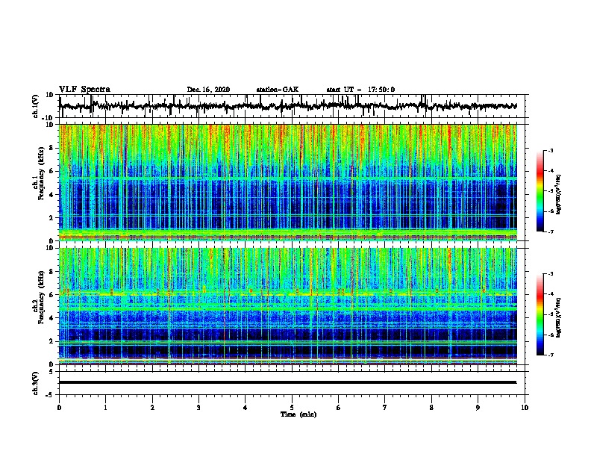Image resolution: width=591 pixels, height=457 pixels.
Task: Click the "ch.1(V)" waveform axis label
Action: pyautogui.click(x=36, y=106)
